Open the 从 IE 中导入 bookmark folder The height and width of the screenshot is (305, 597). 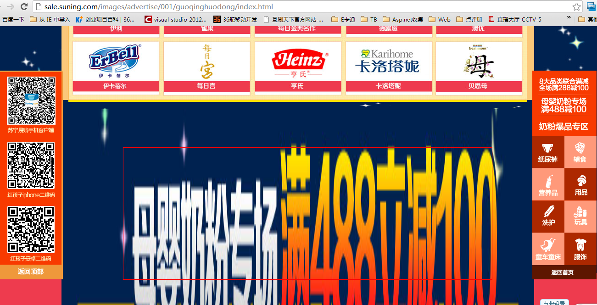pos(50,19)
